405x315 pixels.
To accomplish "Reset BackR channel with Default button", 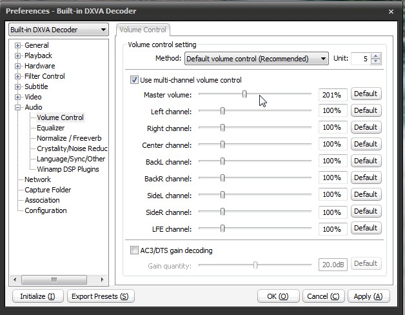I will (x=366, y=178).
